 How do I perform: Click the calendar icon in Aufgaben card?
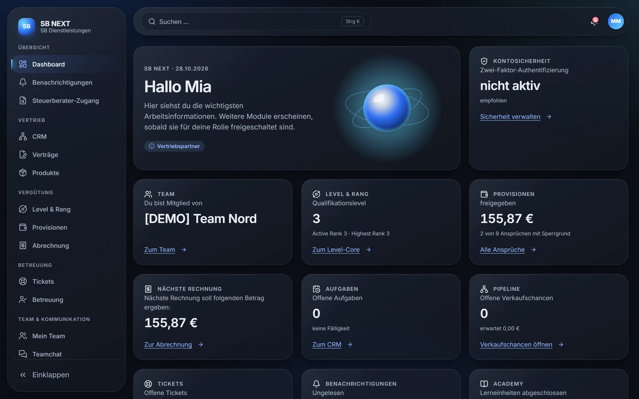316,289
